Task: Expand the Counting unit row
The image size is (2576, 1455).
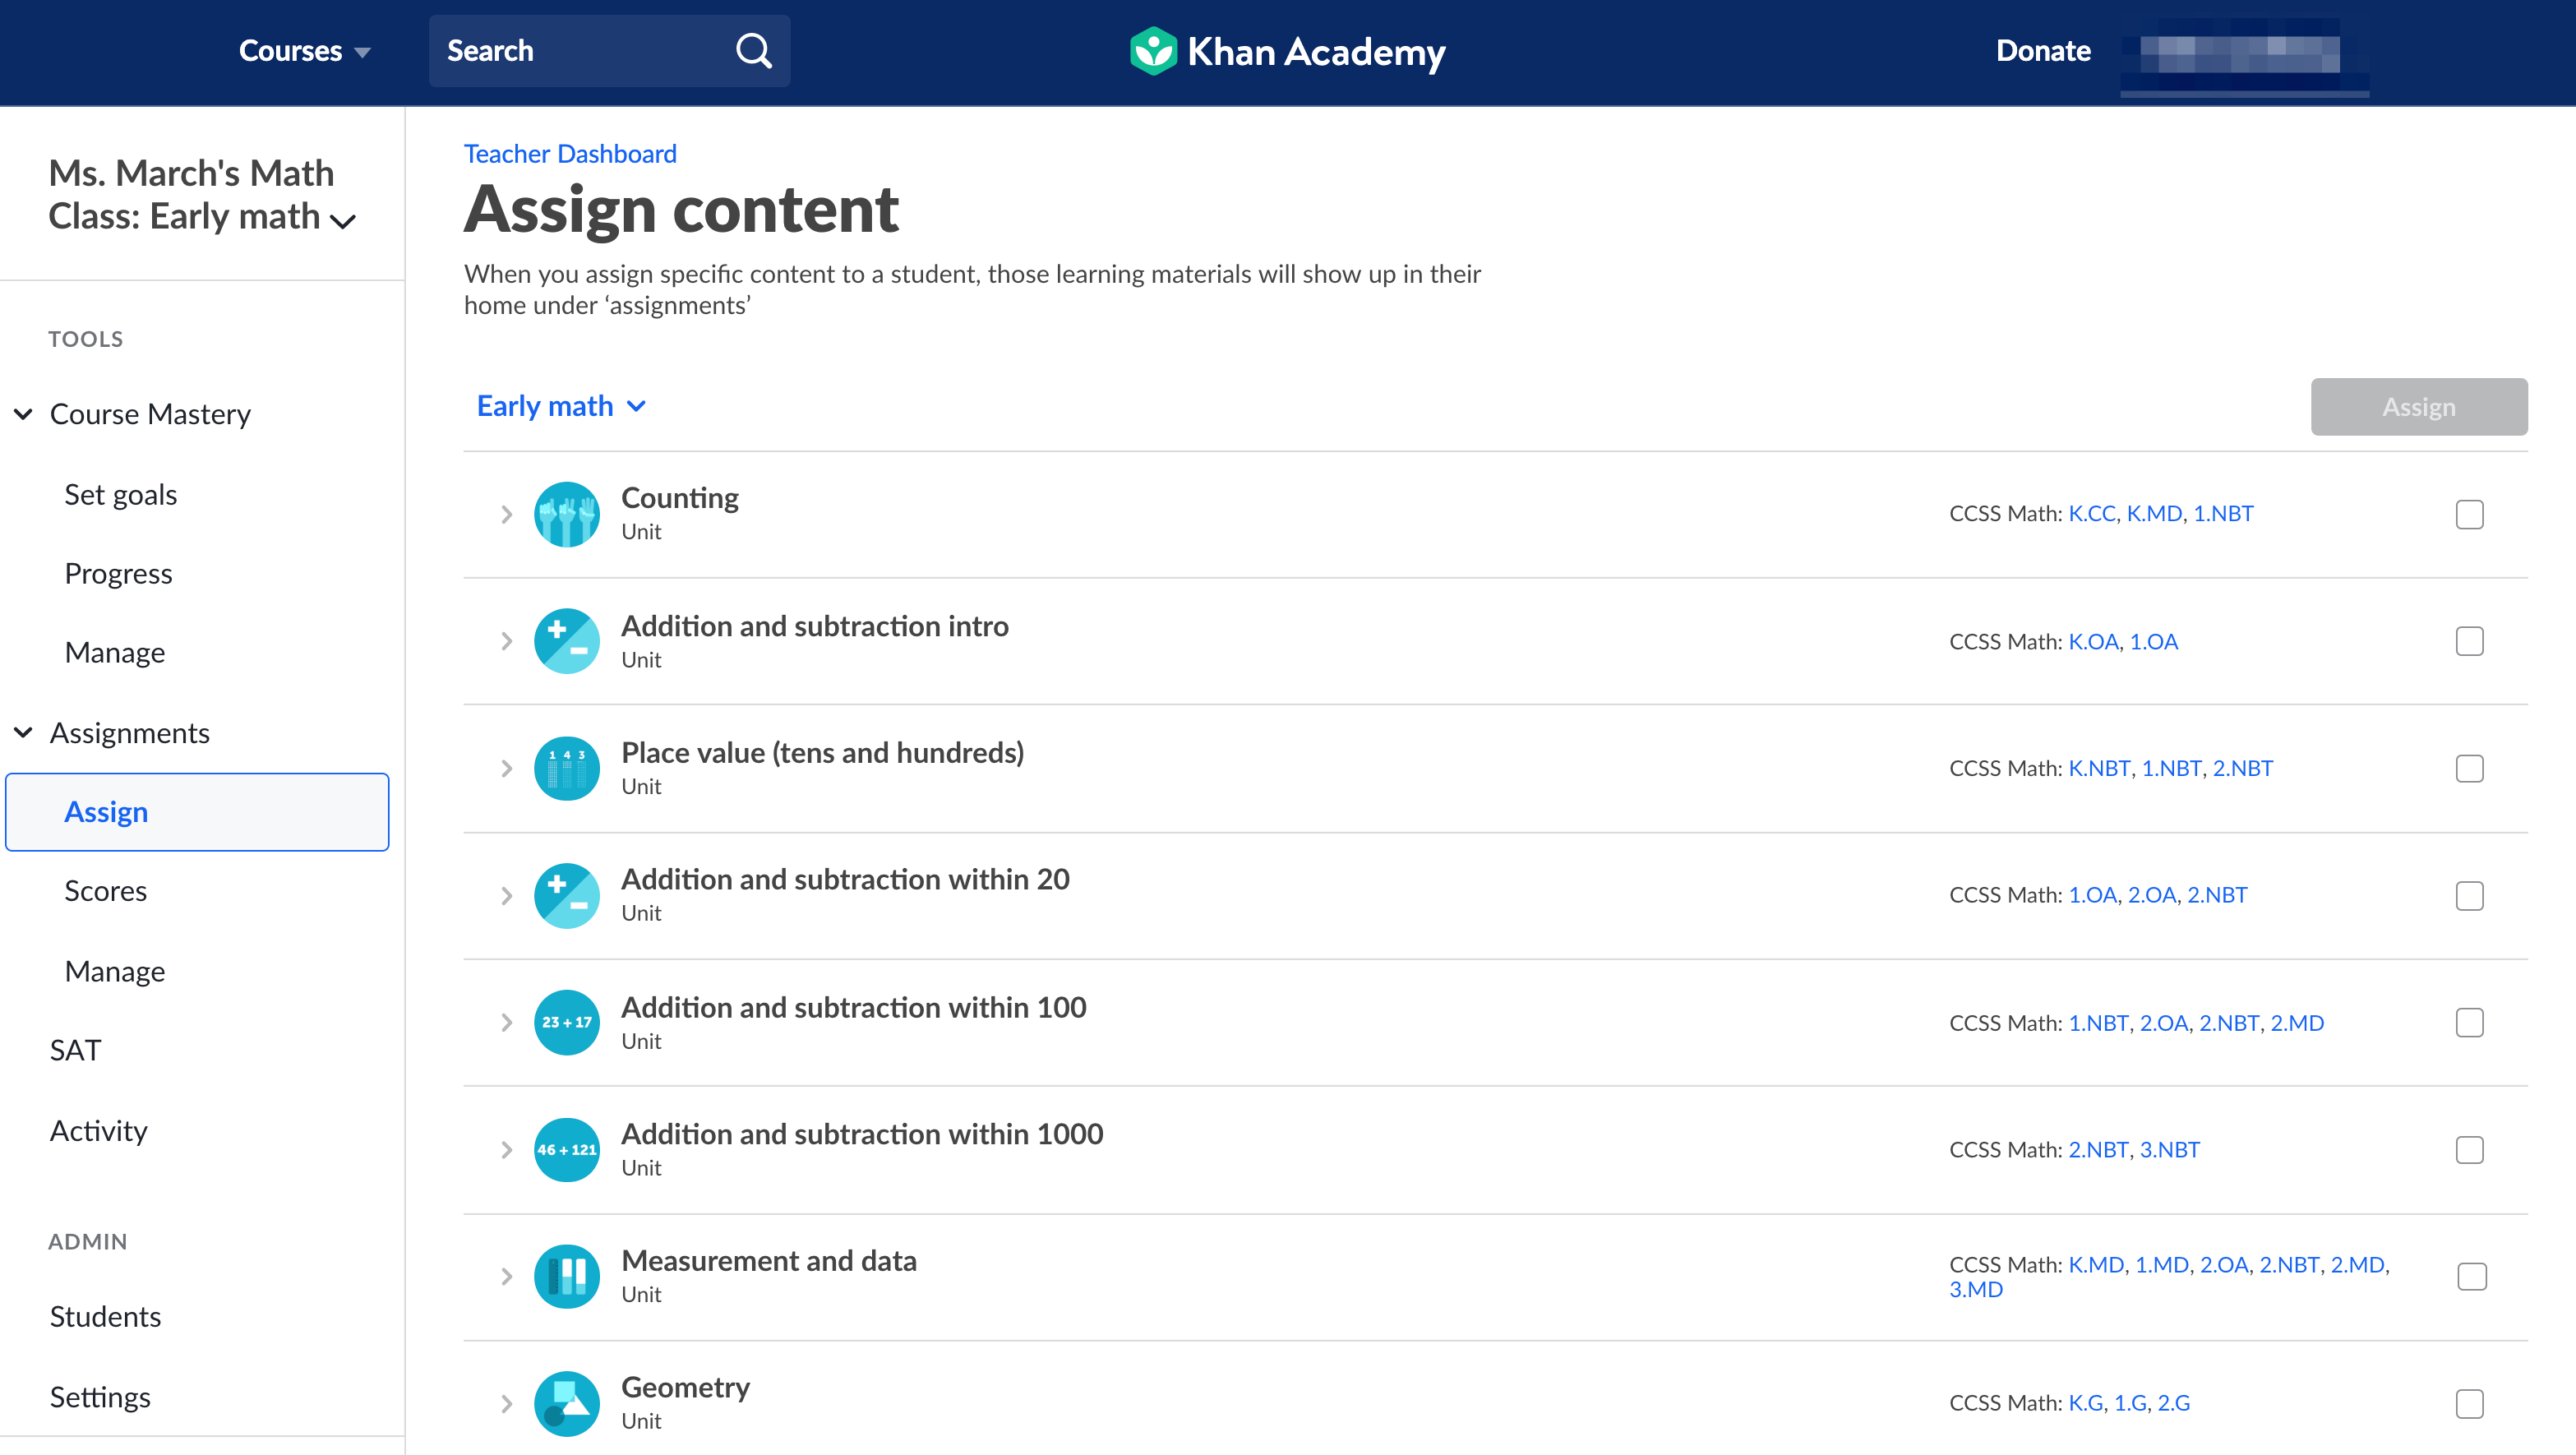Action: tap(507, 514)
